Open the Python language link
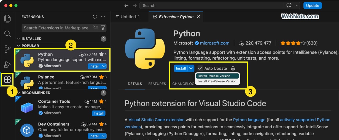Screen dimensions: 339x140 tap(249, 120)
